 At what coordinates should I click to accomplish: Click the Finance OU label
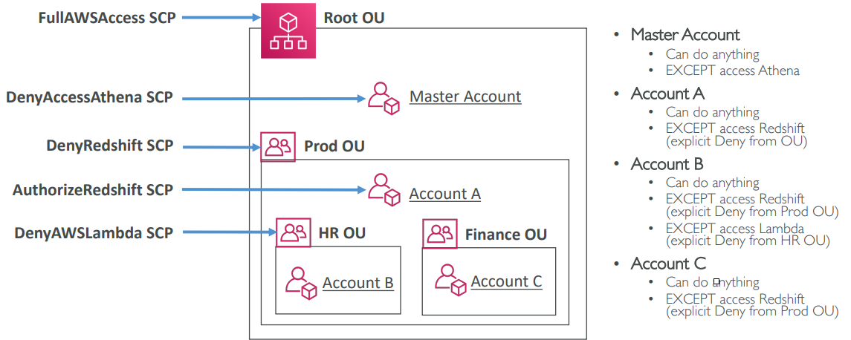pyautogui.click(x=505, y=235)
